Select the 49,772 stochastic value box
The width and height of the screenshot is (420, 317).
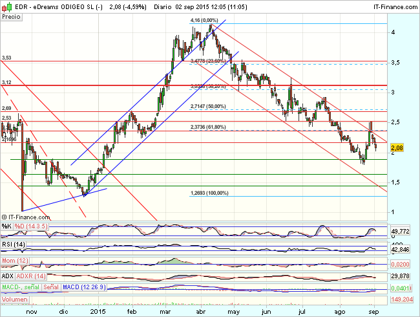[403, 230]
